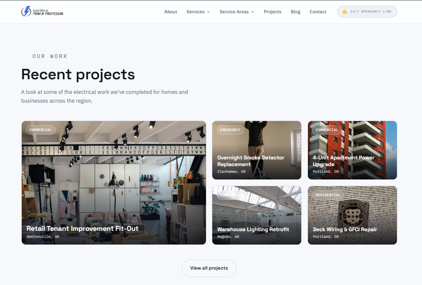
Task: Click Portland, OR under deck wiring
Action: pos(325,237)
